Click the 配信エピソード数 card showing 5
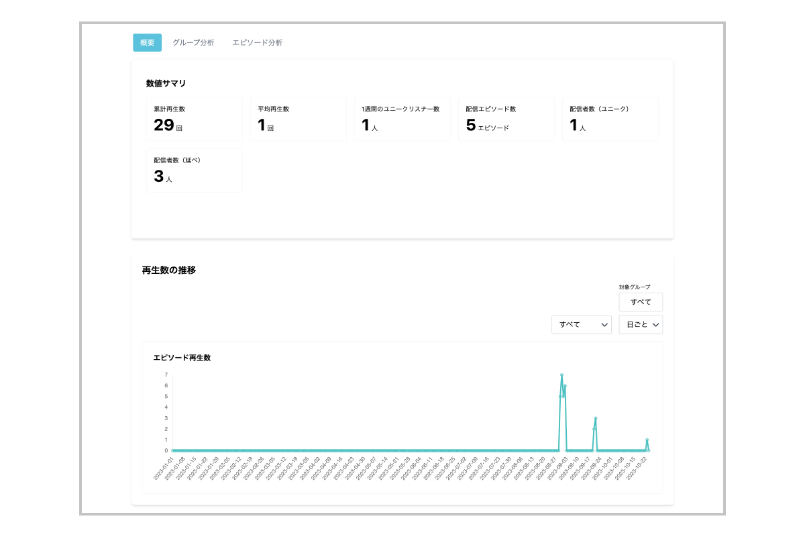 pos(506,119)
